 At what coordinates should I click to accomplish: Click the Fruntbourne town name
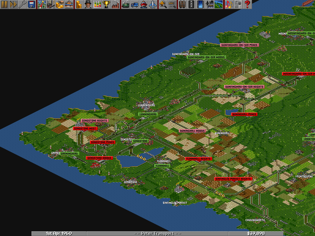(304, 176)
